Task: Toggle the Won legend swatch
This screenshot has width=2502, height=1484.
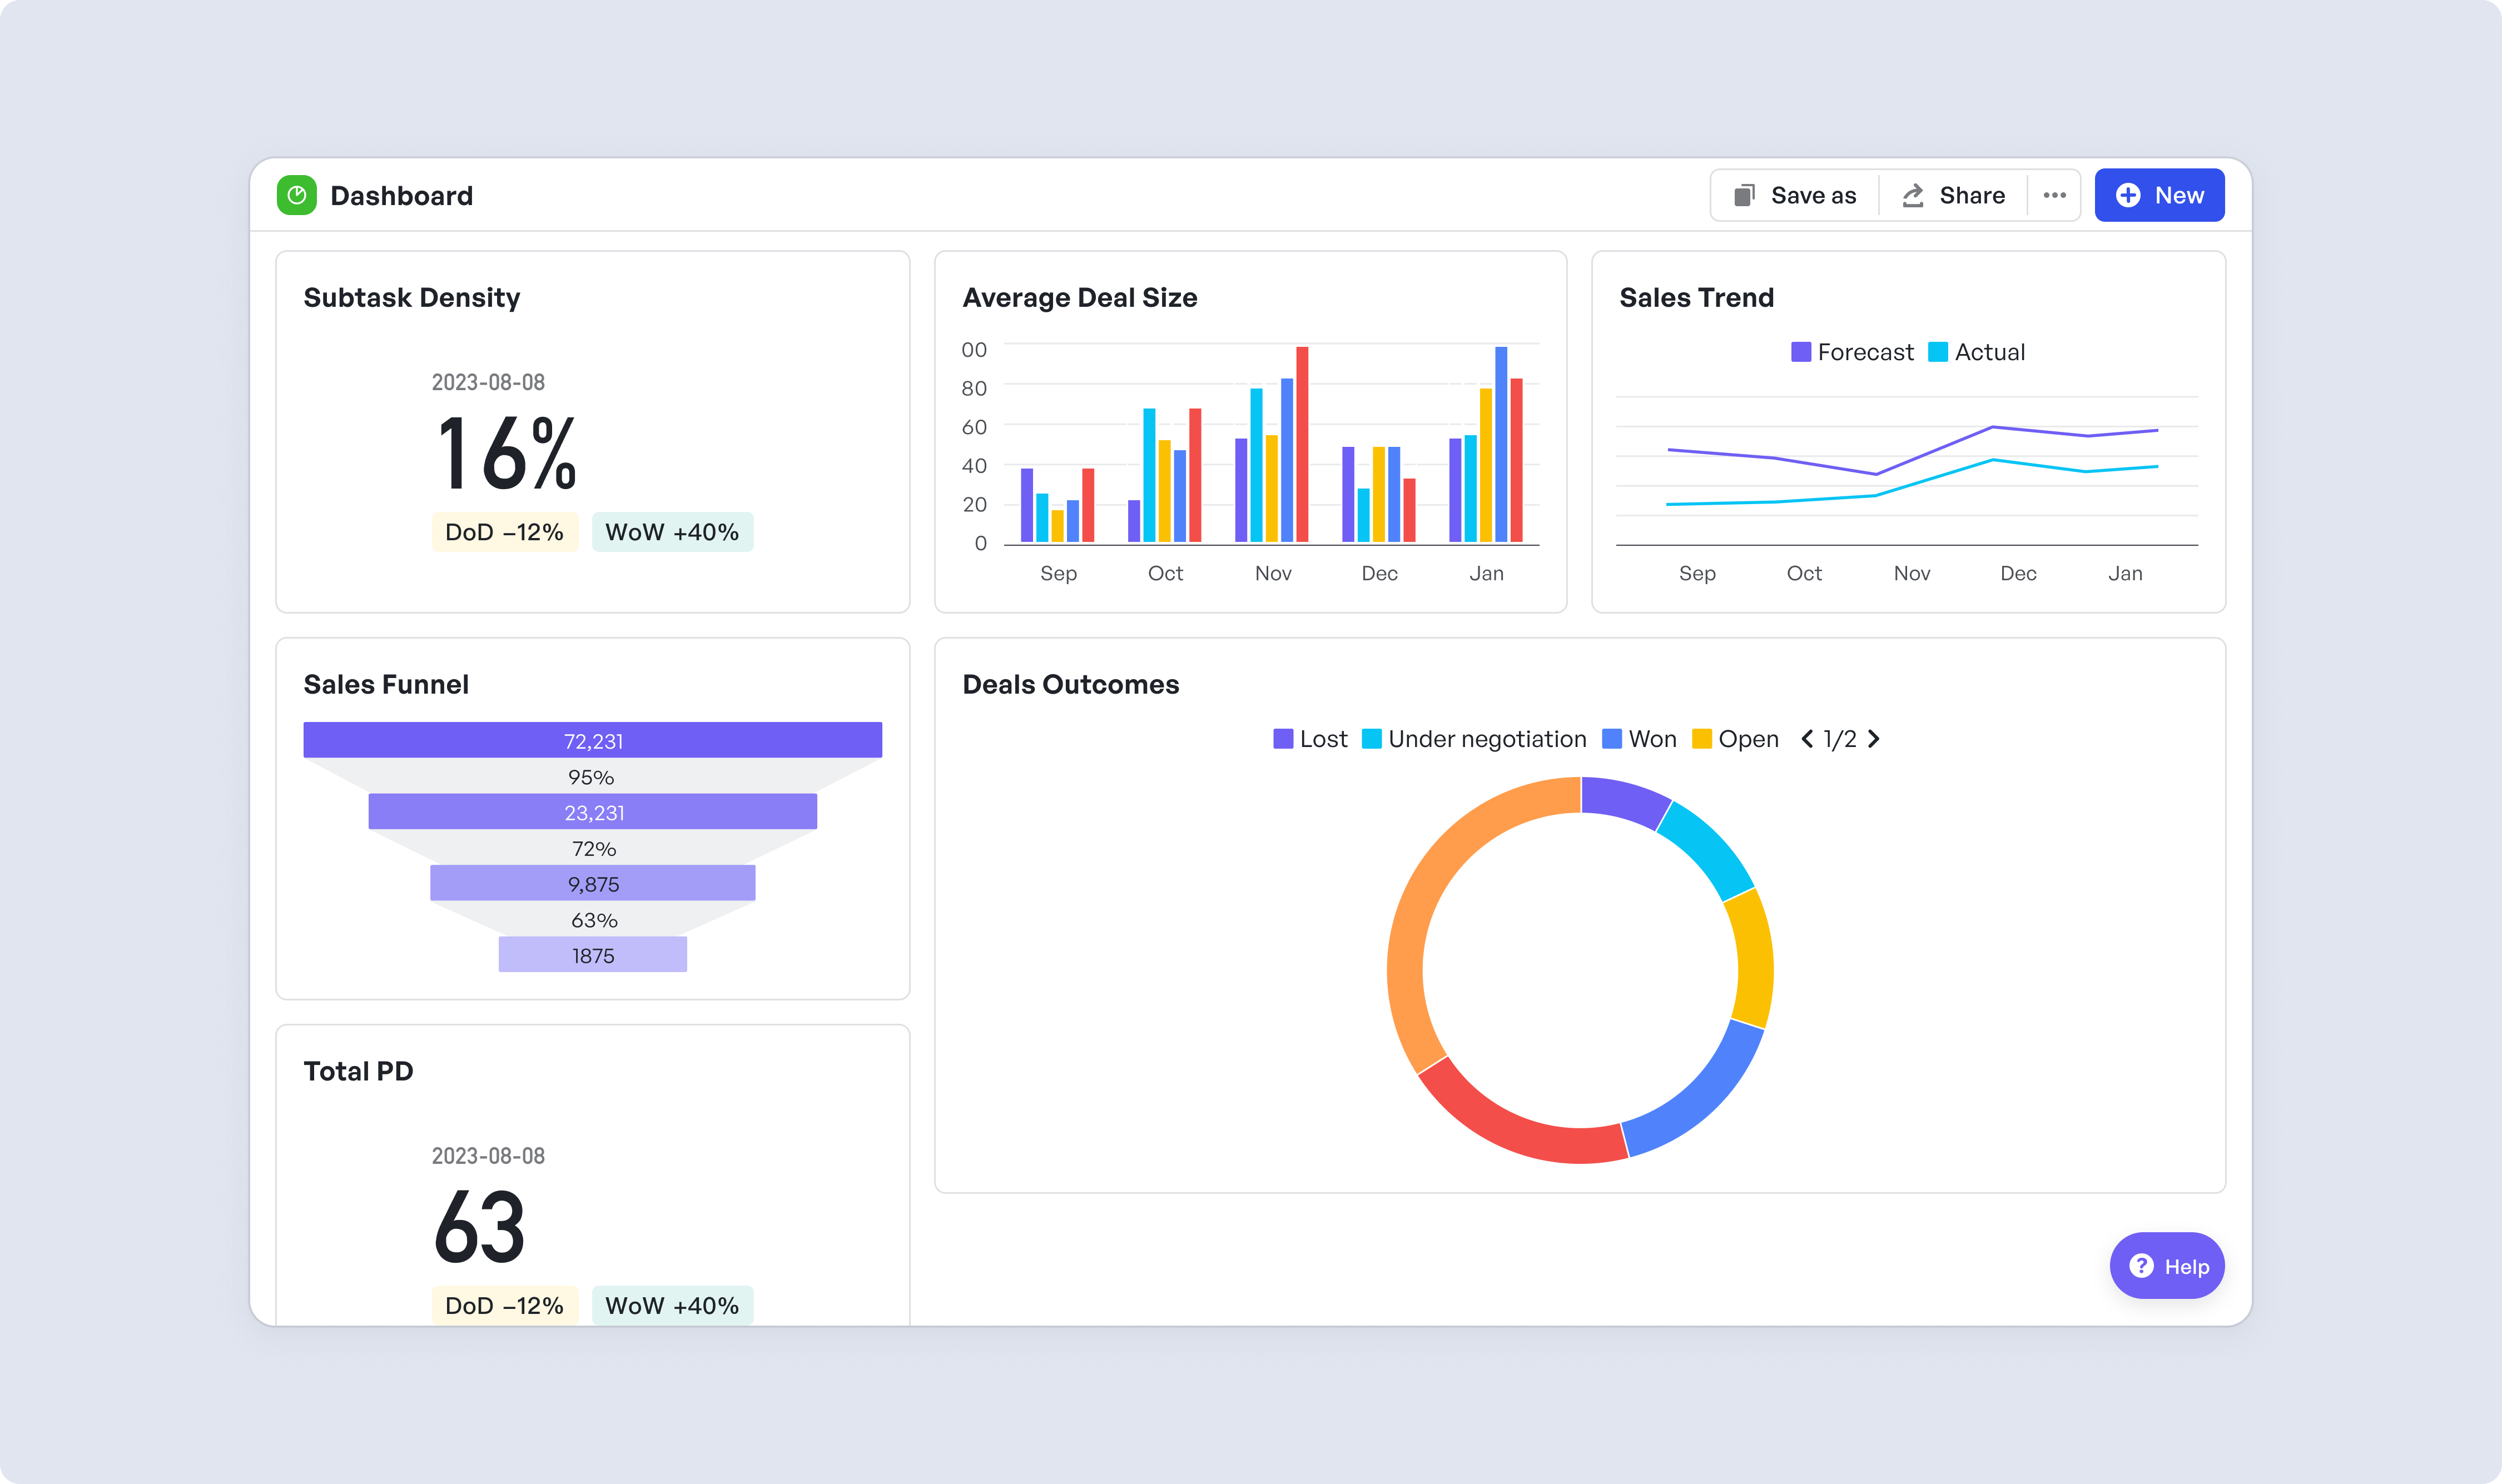Action: 1612,739
